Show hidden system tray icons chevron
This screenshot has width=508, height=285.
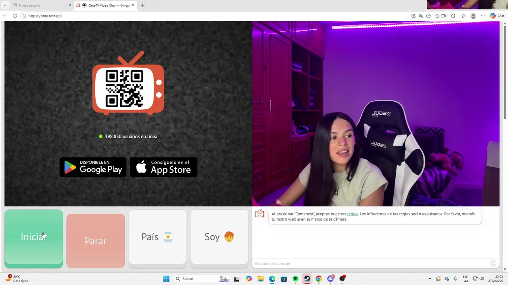pos(430,279)
